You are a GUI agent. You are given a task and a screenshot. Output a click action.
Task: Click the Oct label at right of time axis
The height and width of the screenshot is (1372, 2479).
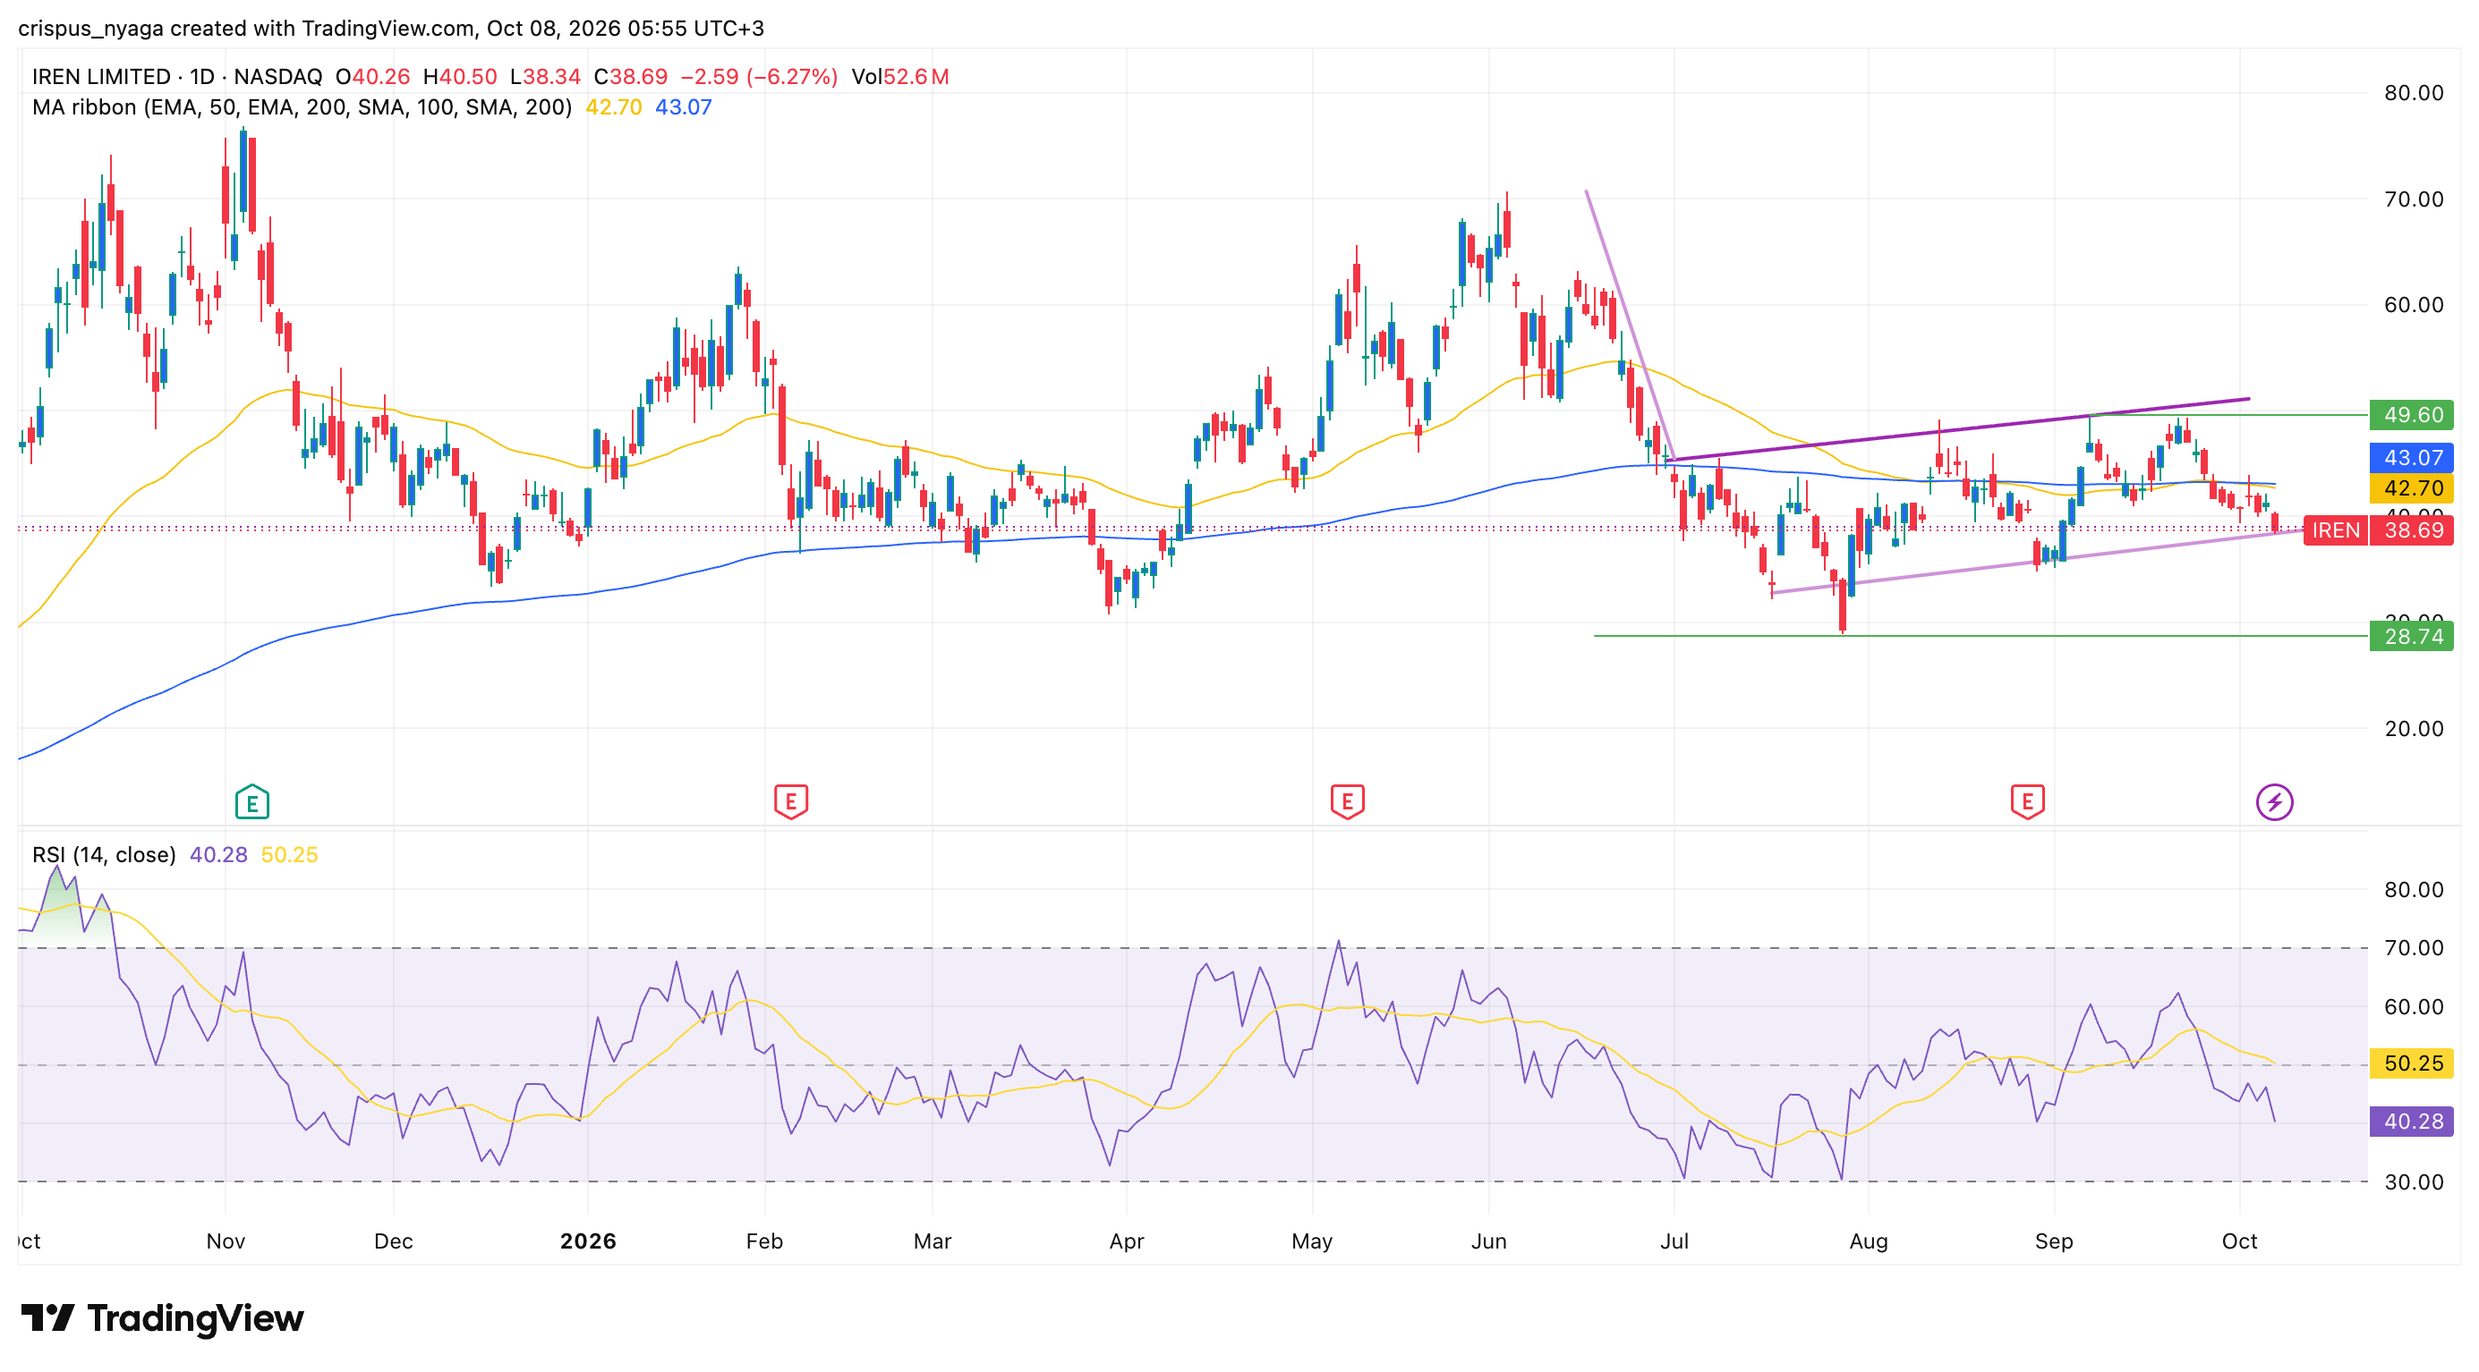(2239, 1241)
